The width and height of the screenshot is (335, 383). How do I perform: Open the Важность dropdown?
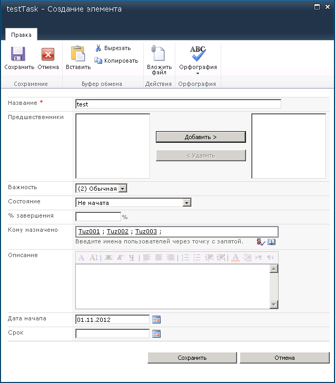pyautogui.click(x=122, y=189)
